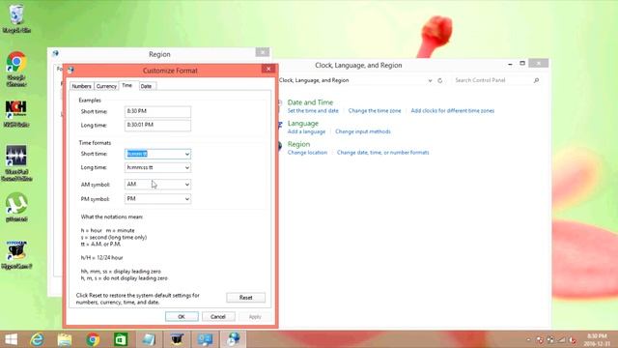Open the Date and Time heading link
The width and height of the screenshot is (618, 348).
tap(310, 102)
